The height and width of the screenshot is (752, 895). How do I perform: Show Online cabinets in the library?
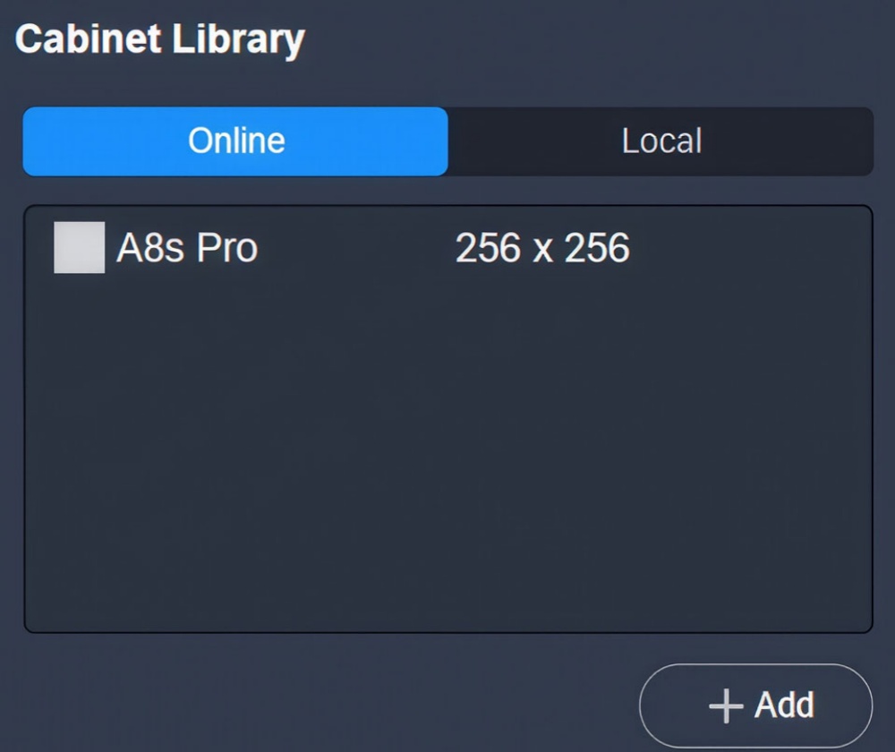[235, 141]
